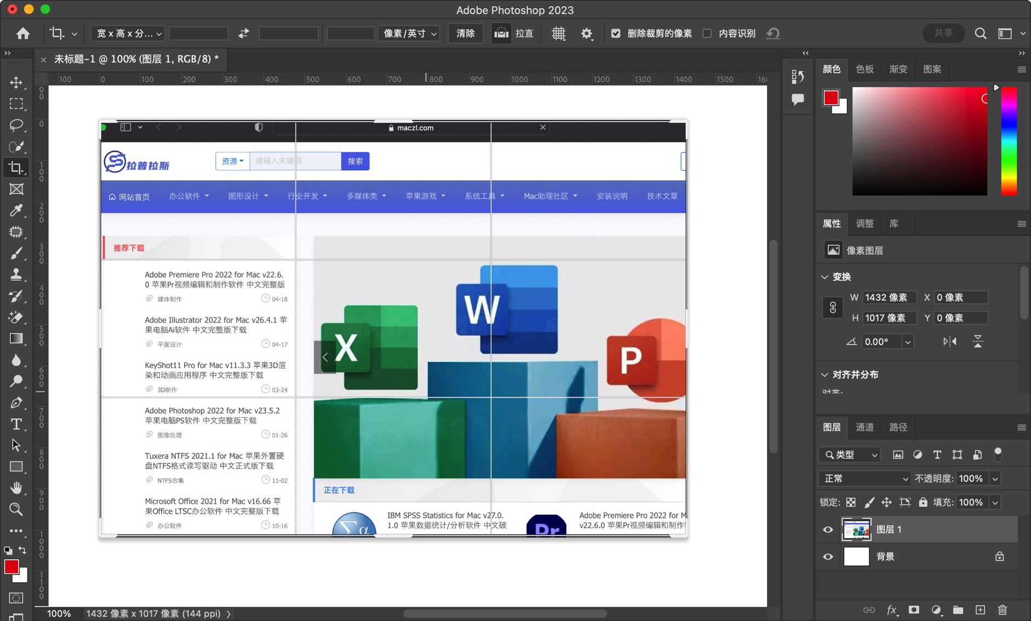The height and width of the screenshot is (621, 1031).
Task: Collapse the 变换 transform section
Action: click(x=824, y=277)
